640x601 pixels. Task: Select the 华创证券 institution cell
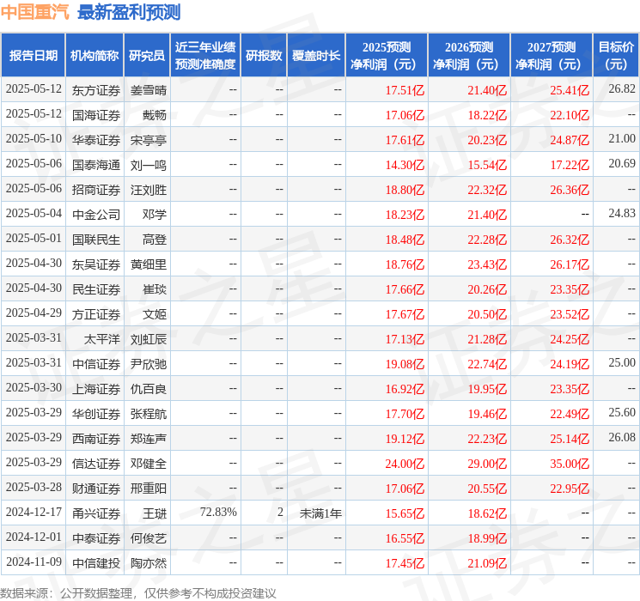[x=96, y=414]
